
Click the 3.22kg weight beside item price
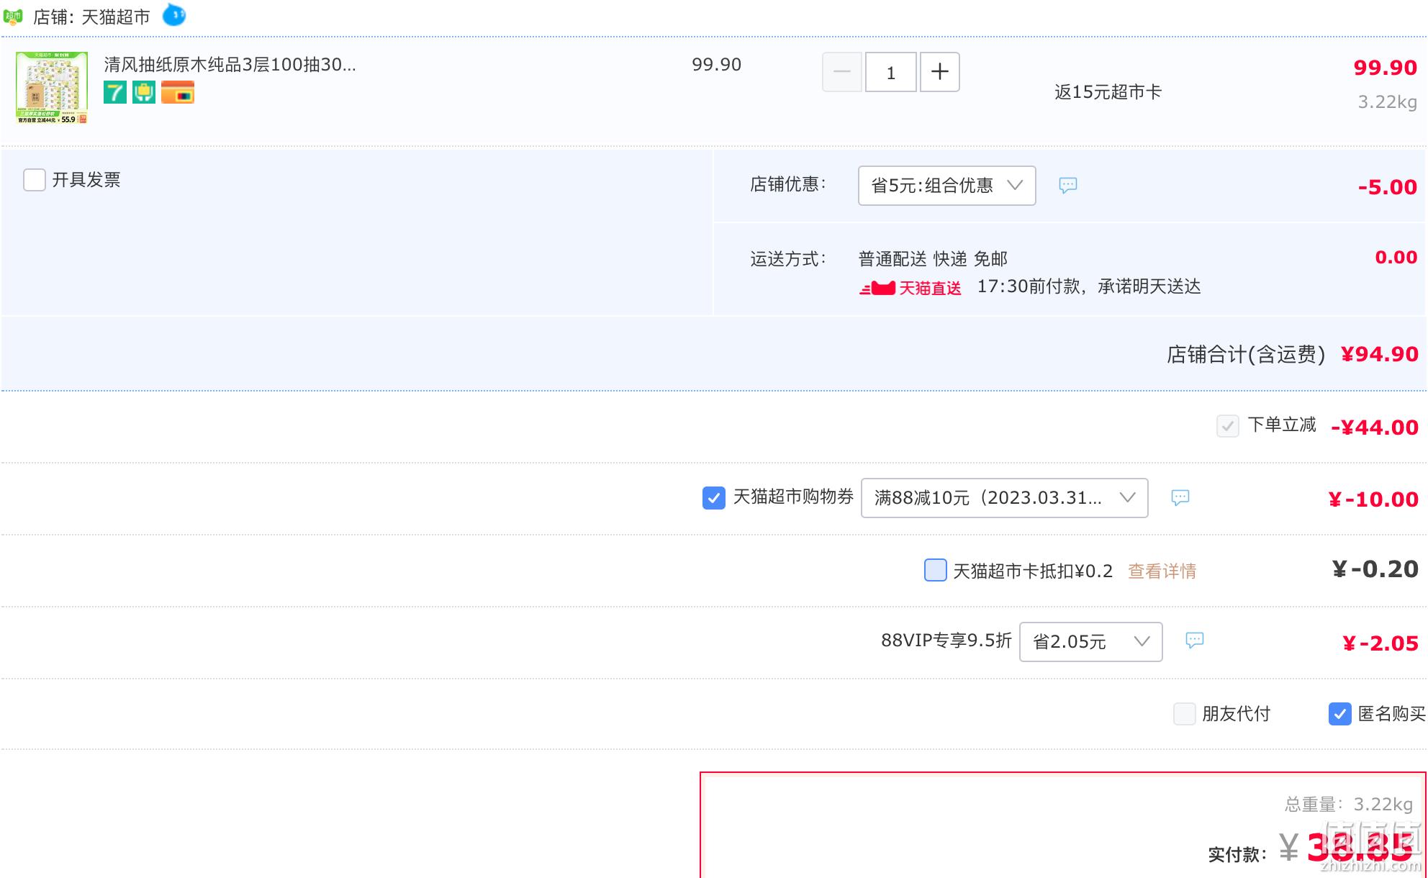pyautogui.click(x=1387, y=102)
